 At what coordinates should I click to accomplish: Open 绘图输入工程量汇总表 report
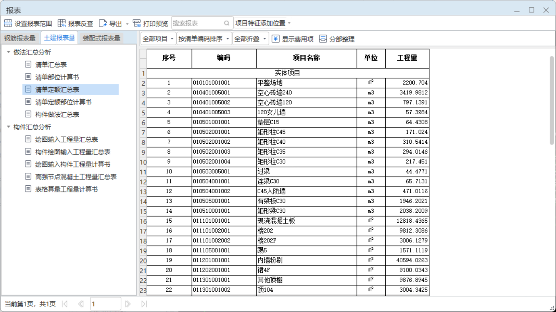tap(67, 139)
